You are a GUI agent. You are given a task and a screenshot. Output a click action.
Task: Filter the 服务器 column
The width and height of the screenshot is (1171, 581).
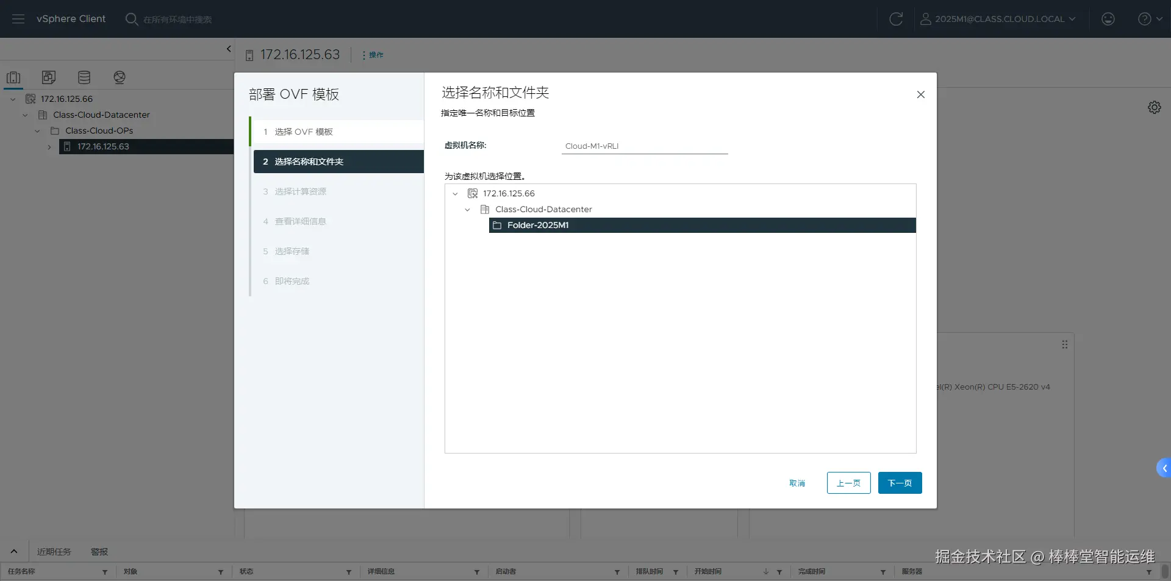(x=1149, y=572)
